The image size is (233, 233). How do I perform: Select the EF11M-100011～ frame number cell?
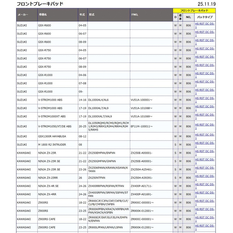coord(151,126)
